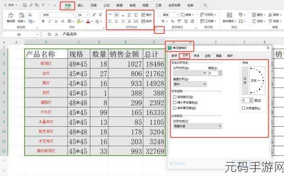This screenshot has height=176, width=284.
Task: Switch to the Font tab in the dialog
Action: pyautogui.click(x=196, y=56)
